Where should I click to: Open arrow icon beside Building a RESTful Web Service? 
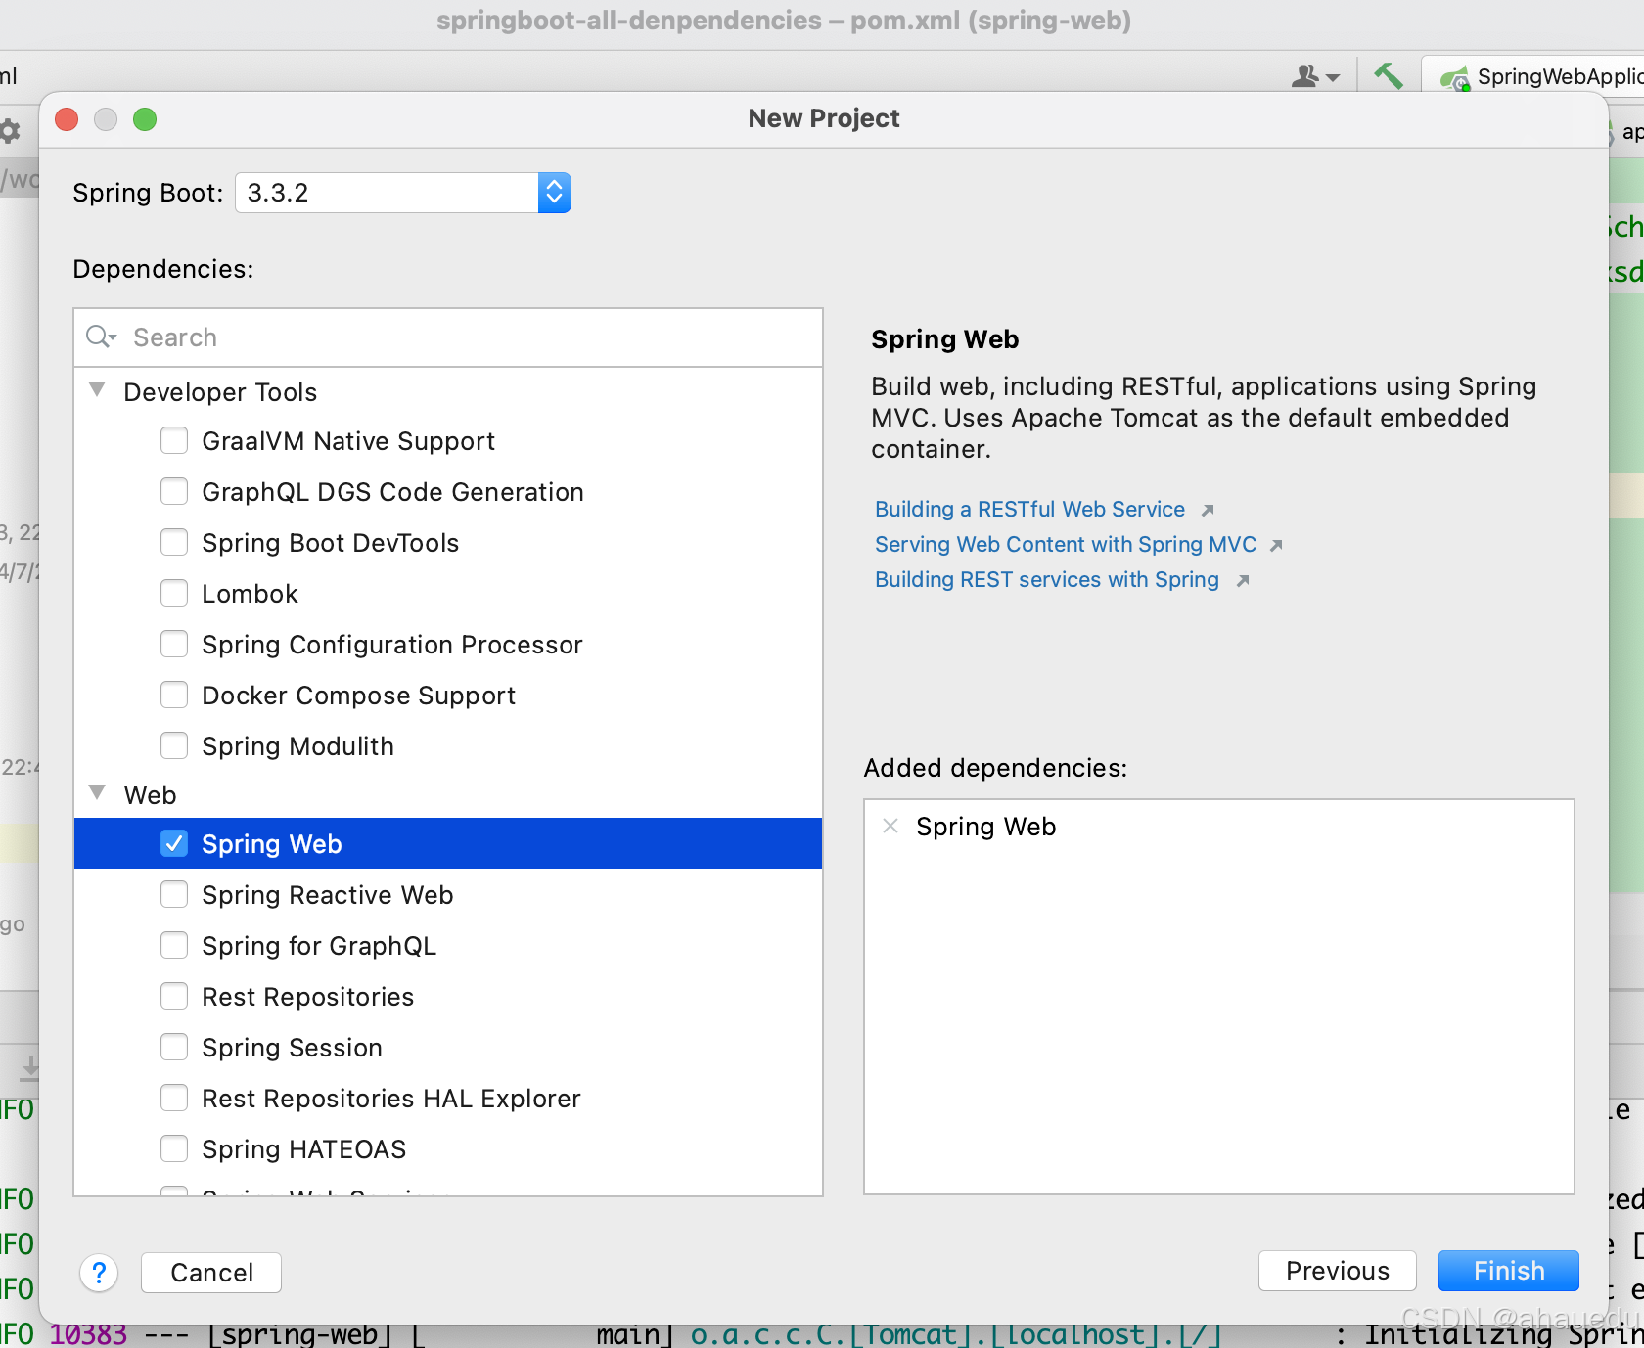tap(1208, 511)
